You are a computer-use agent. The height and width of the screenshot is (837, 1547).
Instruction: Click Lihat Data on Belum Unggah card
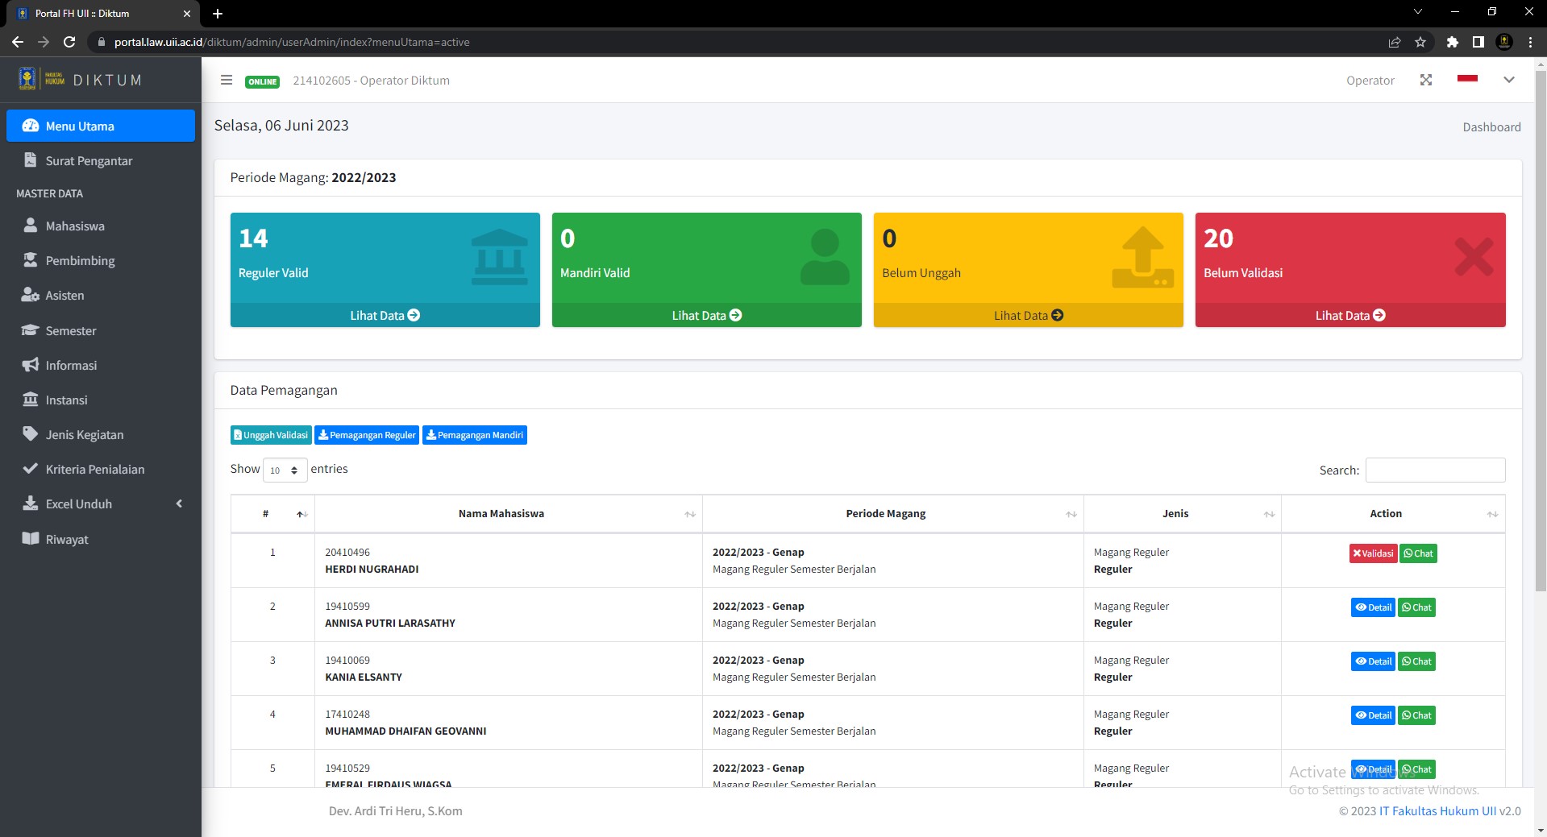pos(1028,315)
